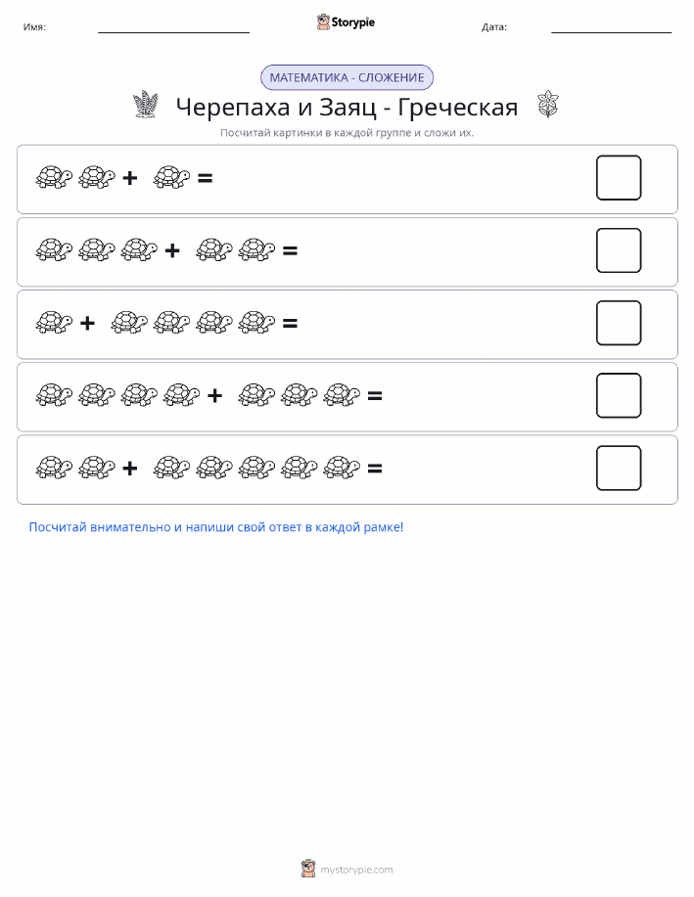Click the plus sign in second row
694x897 pixels.
[172, 250]
